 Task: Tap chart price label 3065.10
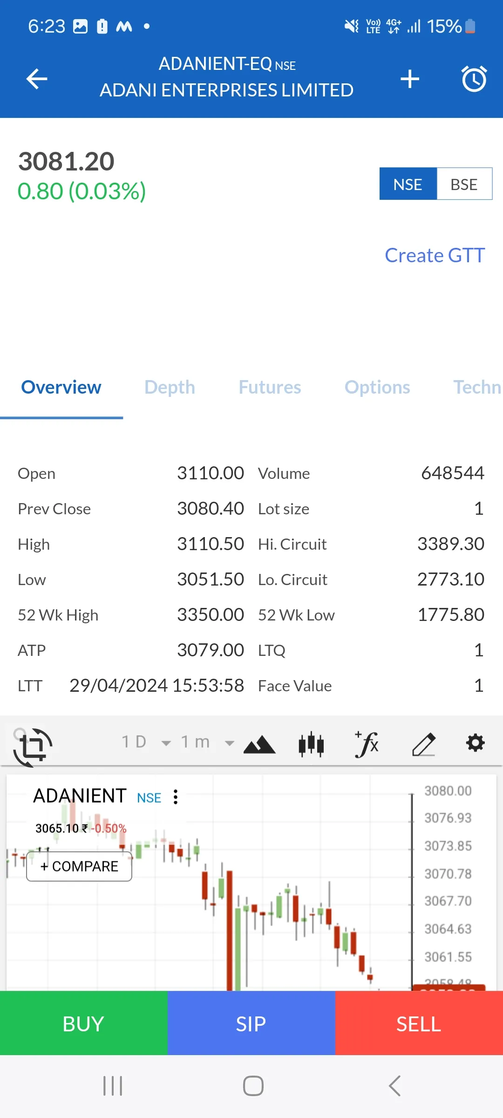coord(57,829)
